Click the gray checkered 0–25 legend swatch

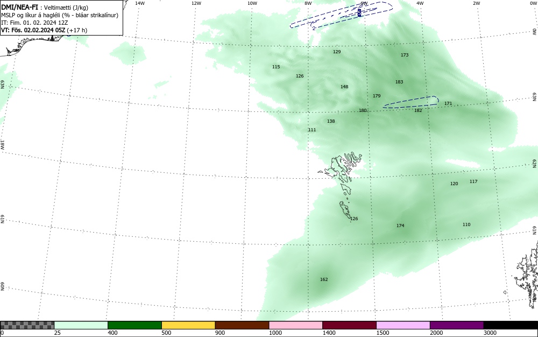27,325
